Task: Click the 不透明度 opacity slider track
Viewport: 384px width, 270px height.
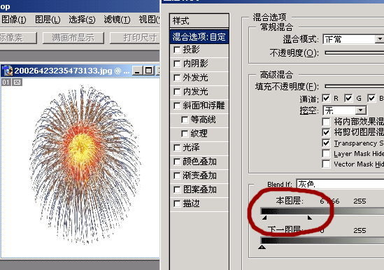Action: [x=355, y=52]
